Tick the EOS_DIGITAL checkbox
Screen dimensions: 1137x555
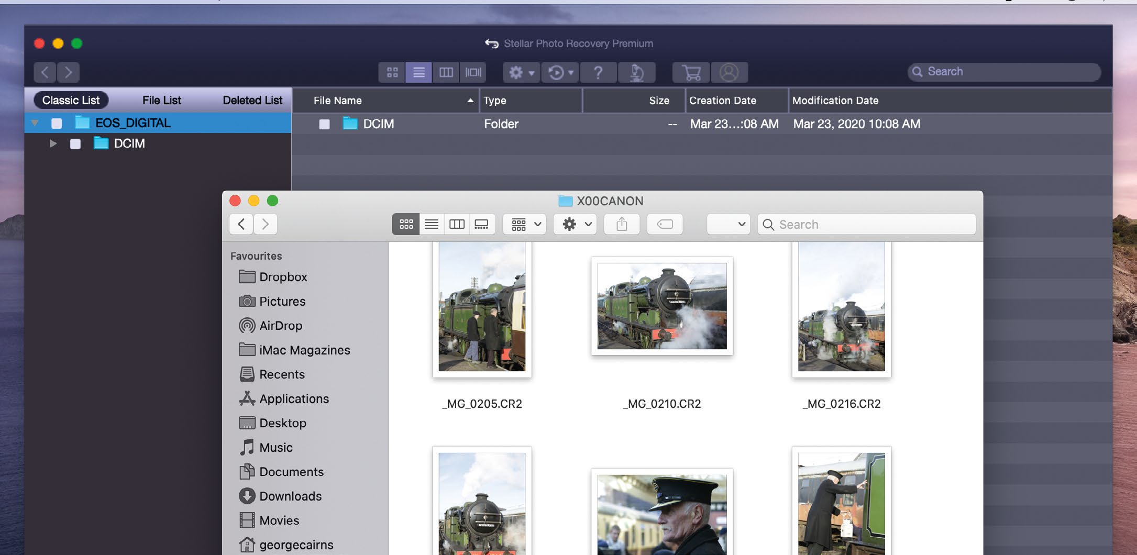[57, 123]
